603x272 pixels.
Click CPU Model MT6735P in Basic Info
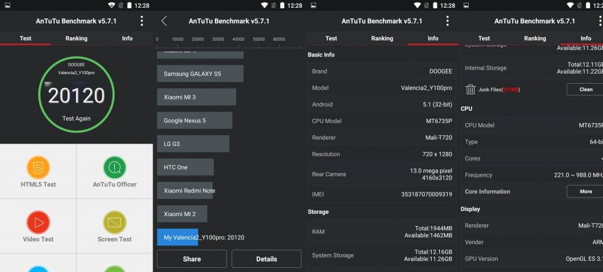pos(382,121)
